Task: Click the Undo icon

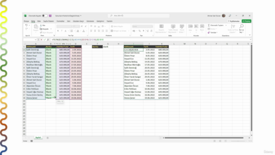Action: tap(27, 25)
